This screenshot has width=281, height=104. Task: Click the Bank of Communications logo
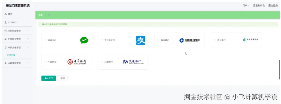click(133, 62)
